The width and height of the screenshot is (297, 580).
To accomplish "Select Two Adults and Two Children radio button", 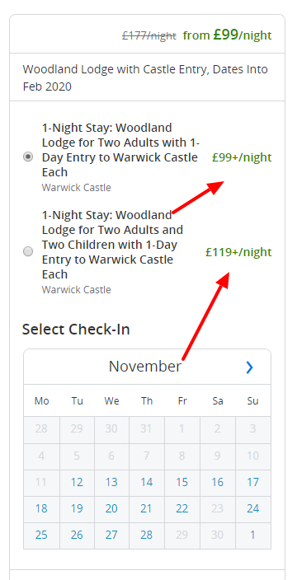I will click(28, 251).
